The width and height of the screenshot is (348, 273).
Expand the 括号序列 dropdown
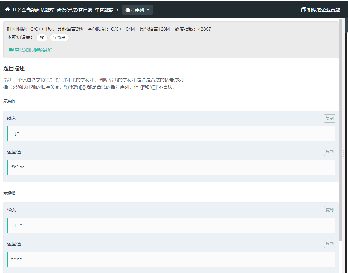(x=137, y=10)
